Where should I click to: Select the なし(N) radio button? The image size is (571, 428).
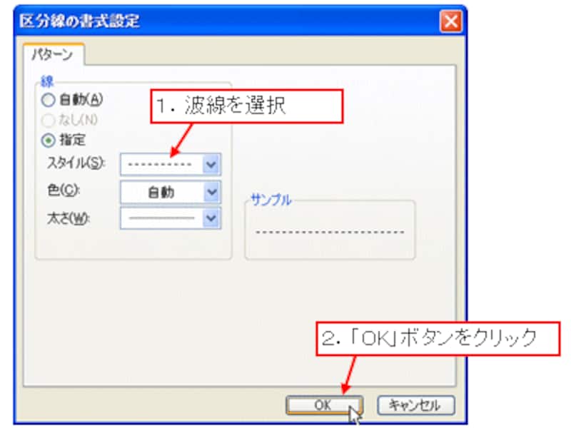[x=48, y=120]
